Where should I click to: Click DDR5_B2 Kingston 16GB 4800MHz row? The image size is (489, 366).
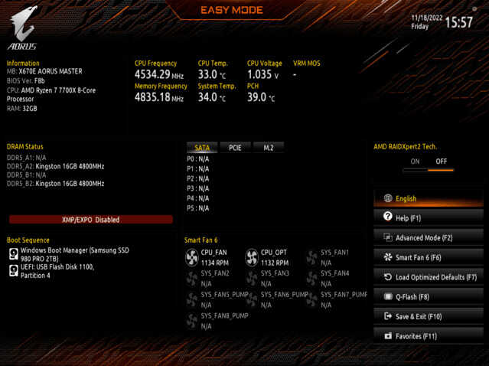pyautogui.click(x=56, y=184)
